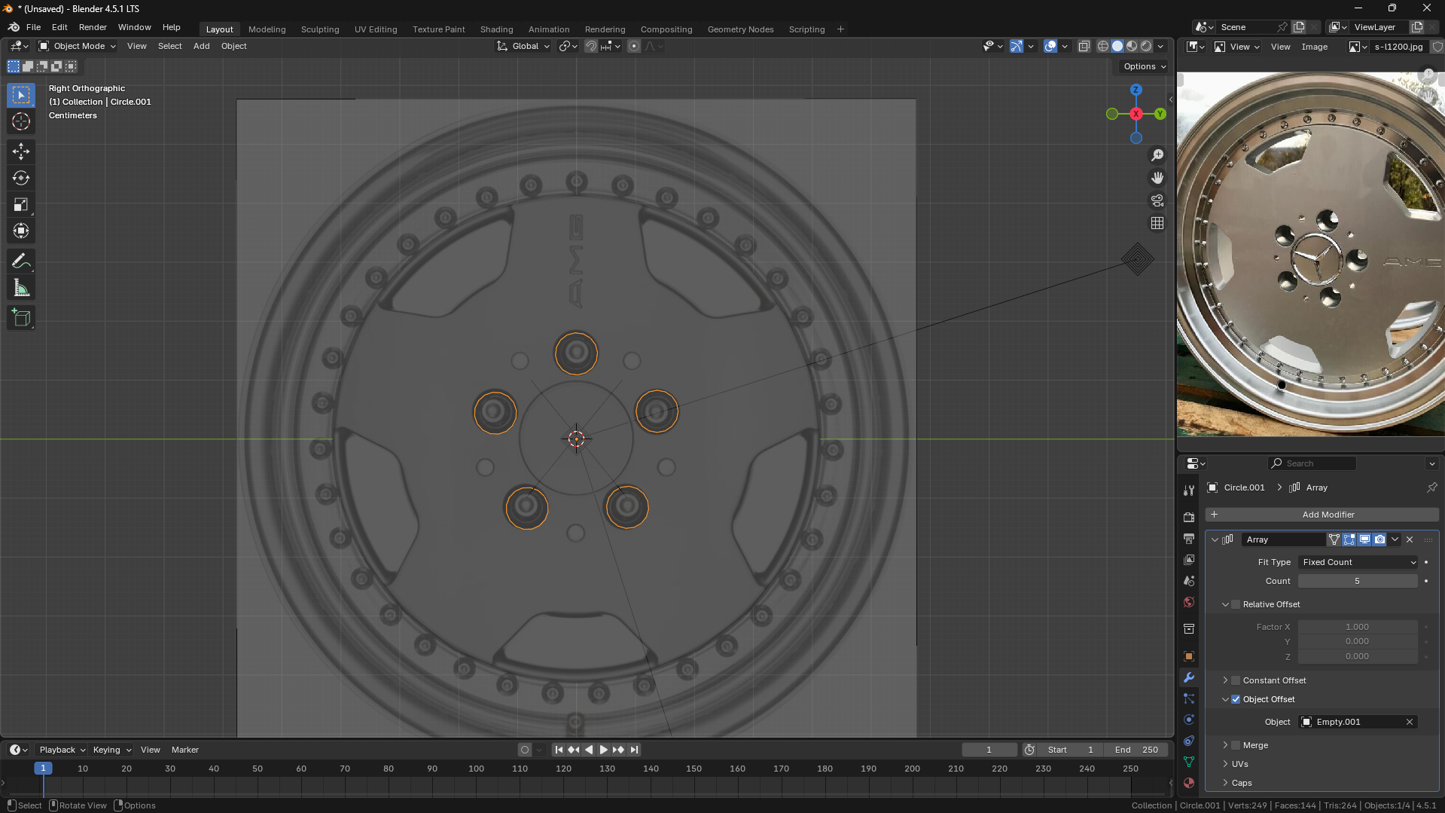Open the image editor Image menu

pos(1314,47)
